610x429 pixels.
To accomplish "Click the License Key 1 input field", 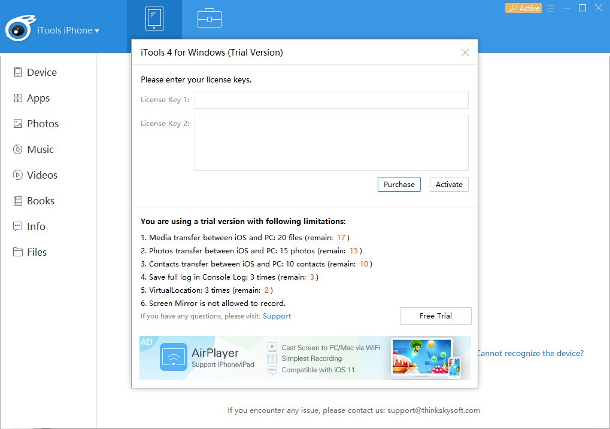I will pos(331,100).
